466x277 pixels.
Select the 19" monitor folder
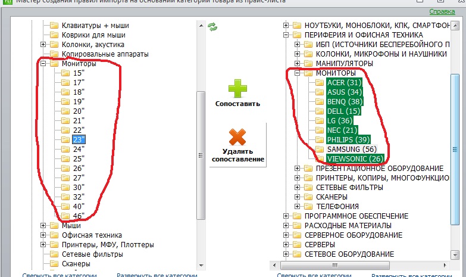coord(79,101)
